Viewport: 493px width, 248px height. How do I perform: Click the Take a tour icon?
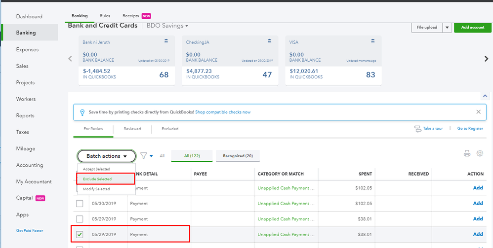(417, 129)
